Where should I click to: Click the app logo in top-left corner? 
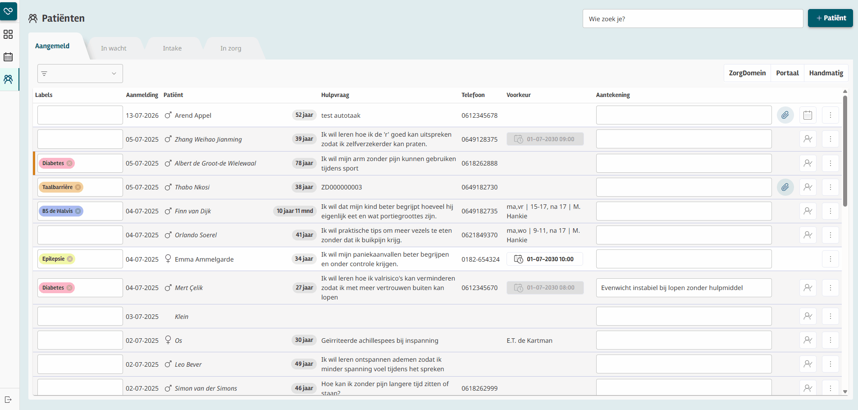9,11
